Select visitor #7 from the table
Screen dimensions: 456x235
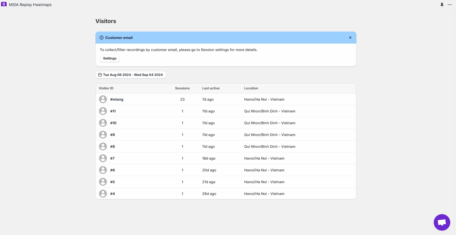click(x=113, y=158)
